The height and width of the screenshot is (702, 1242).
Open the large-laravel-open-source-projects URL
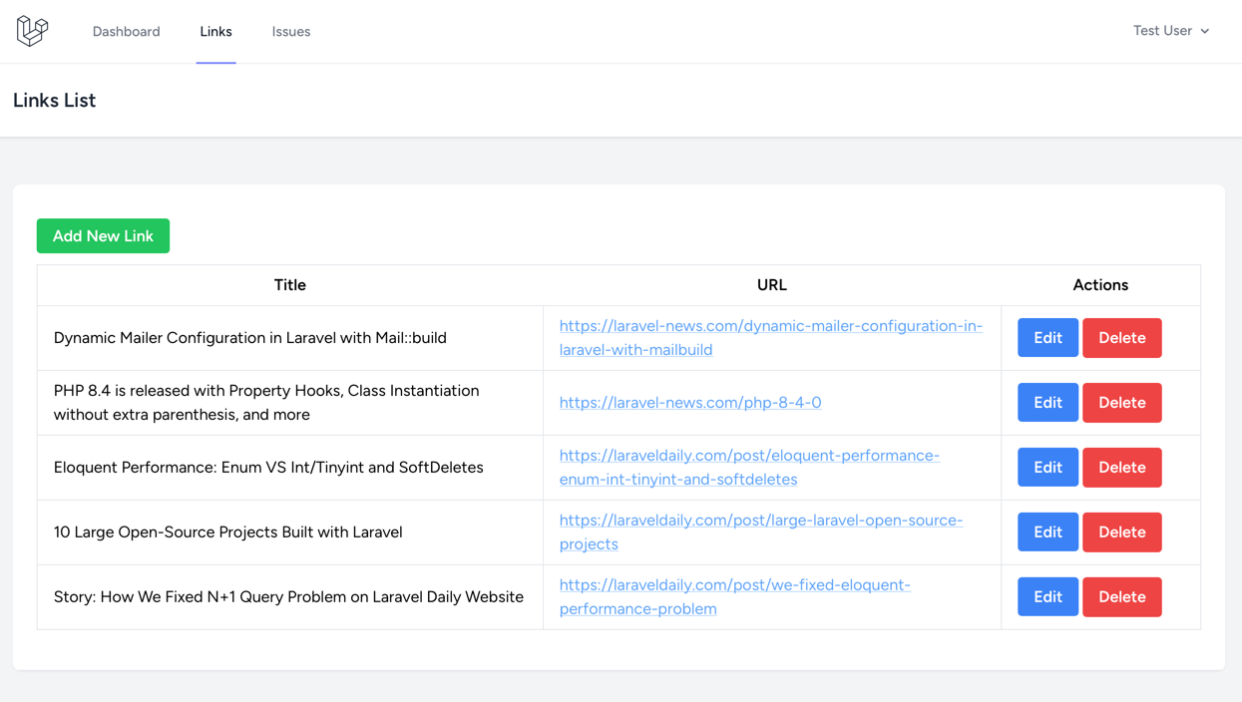tap(761, 532)
